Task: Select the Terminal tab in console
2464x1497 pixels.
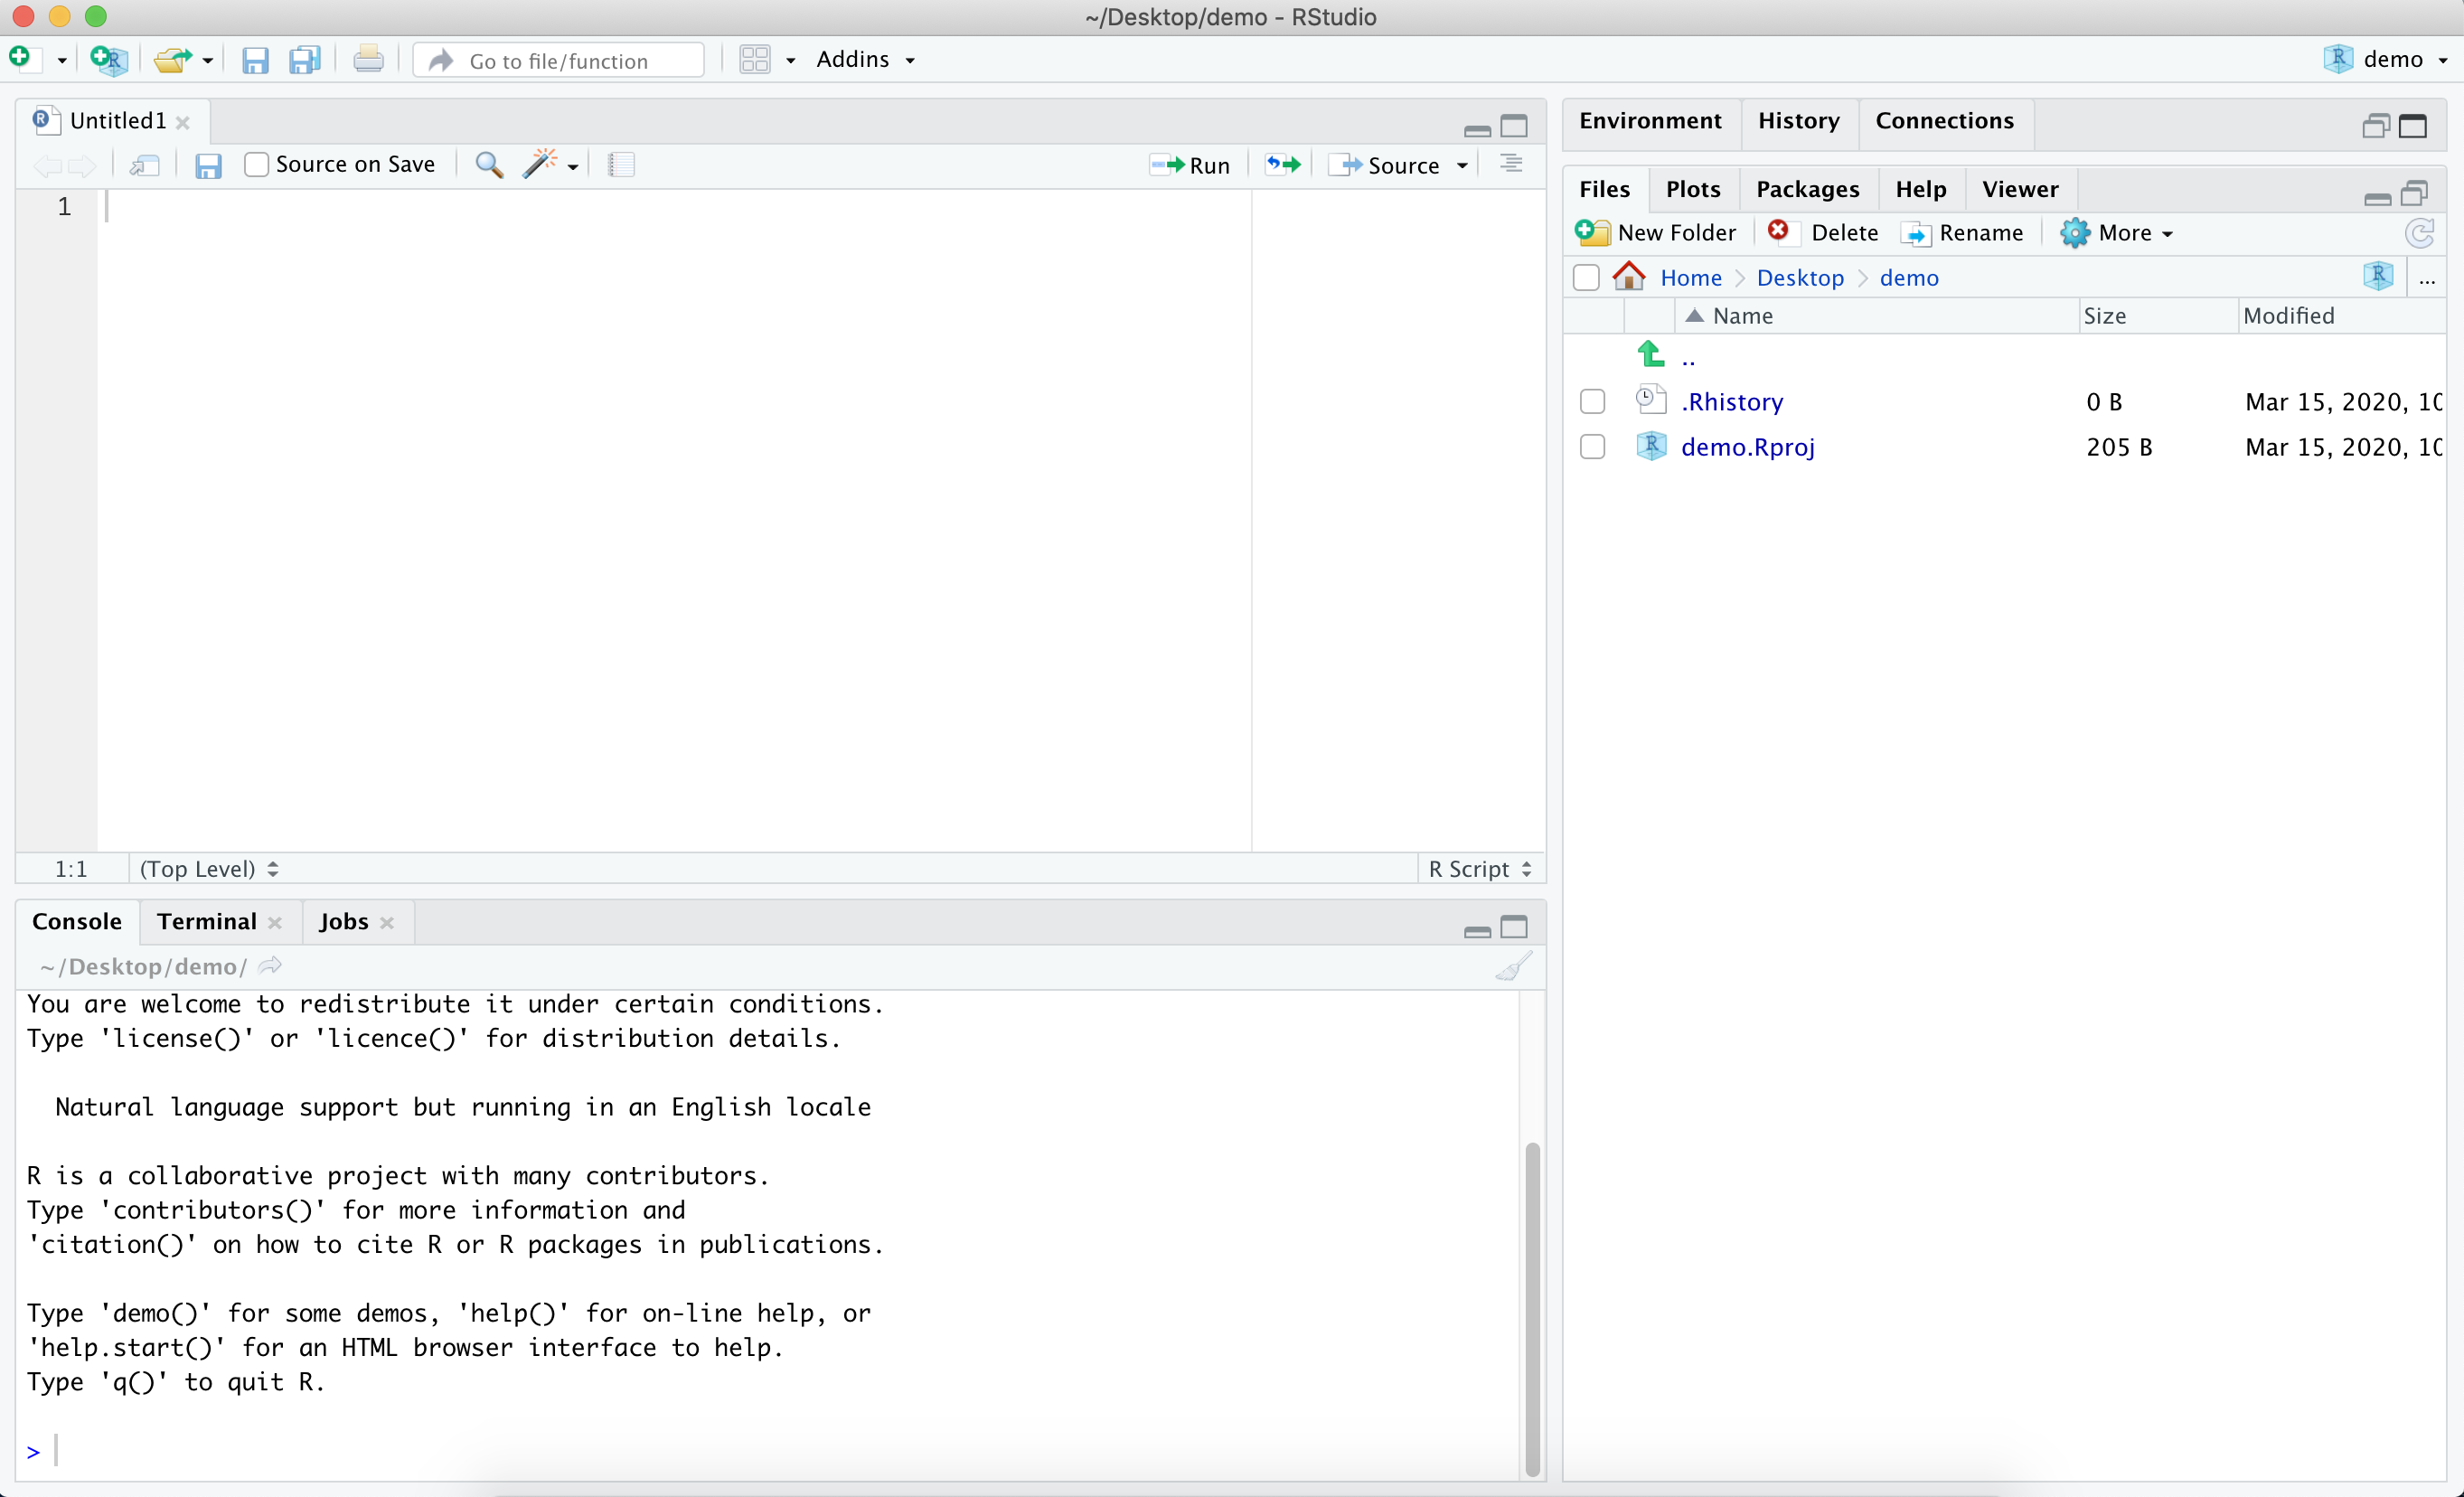Action: (206, 921)
